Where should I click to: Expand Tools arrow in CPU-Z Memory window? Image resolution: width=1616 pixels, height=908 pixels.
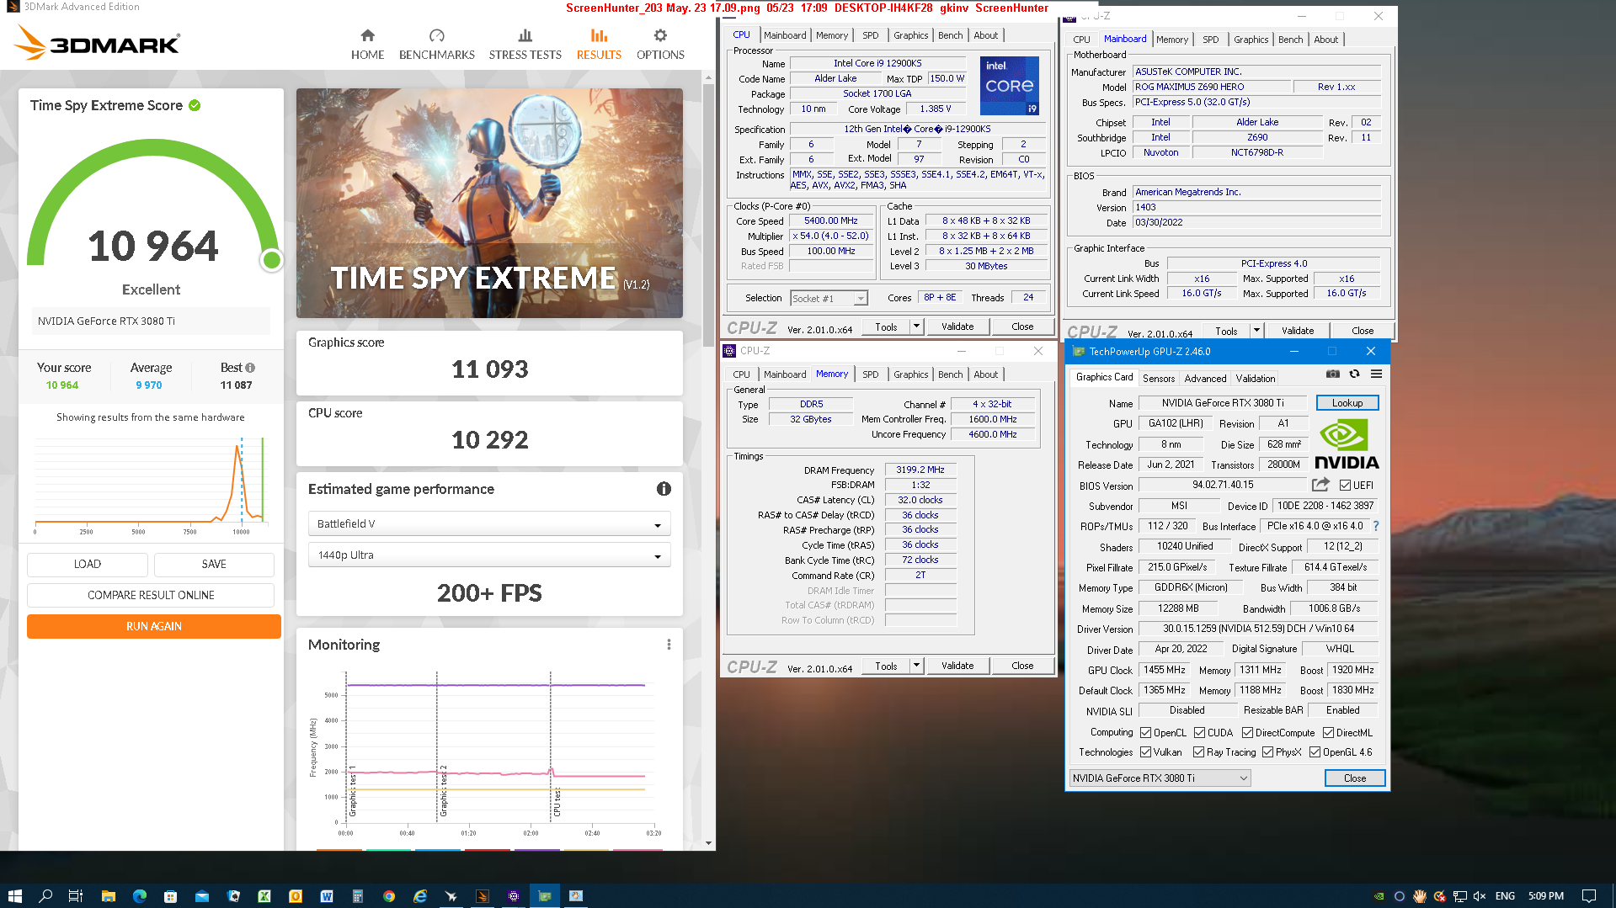pyautogui.click(x=916, y=666)
